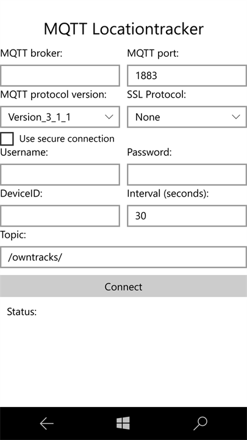247x440 pixels.
Task: Tap the back arrow navigation icon
Action: click(46, 424)
